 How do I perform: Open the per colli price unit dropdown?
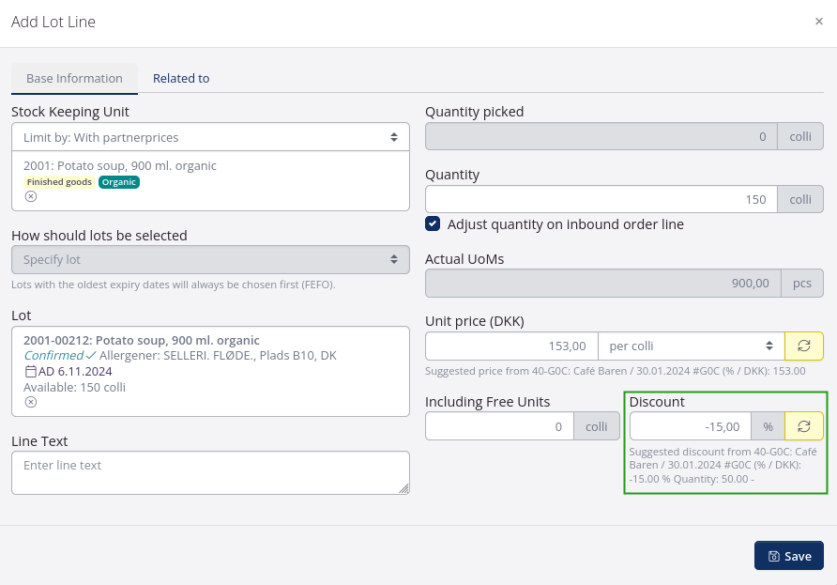[x=691, y=346]
